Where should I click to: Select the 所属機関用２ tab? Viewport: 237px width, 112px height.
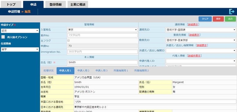point(141,71)
